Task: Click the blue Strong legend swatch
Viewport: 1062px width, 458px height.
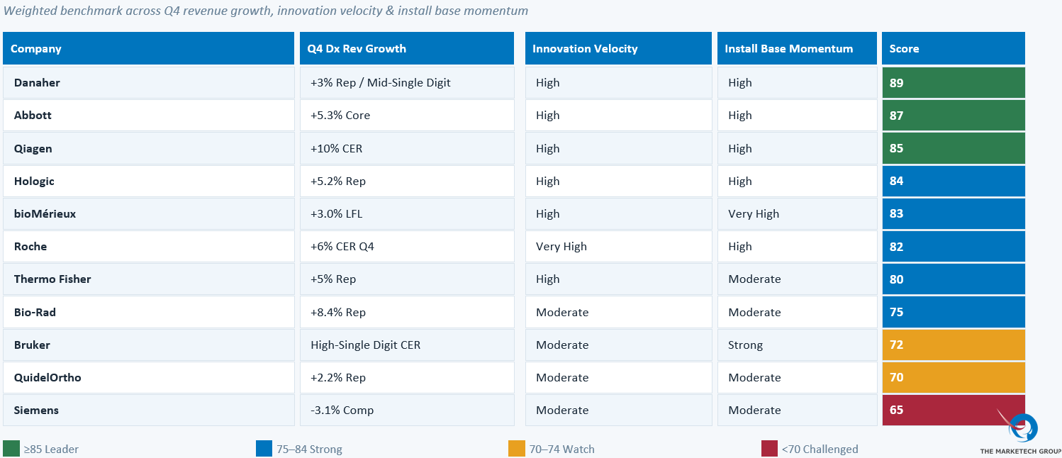Action: point(264,449)
